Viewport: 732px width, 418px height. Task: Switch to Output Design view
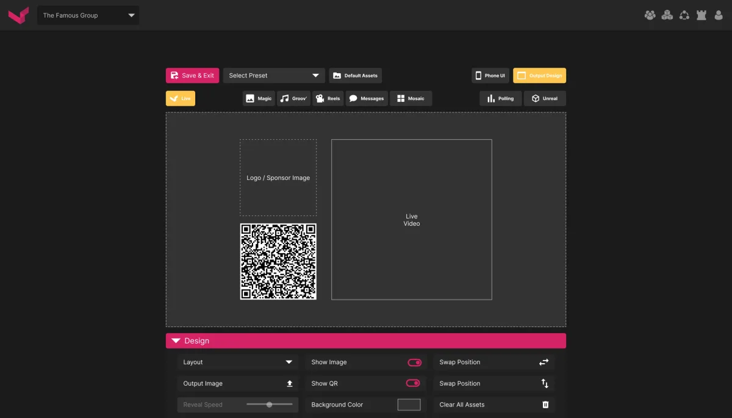click(x=539, y=76)
